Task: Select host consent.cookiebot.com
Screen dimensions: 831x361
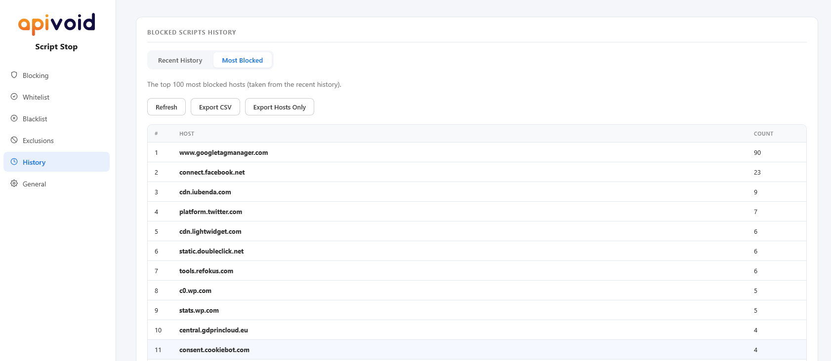Action: pyautogui.click(x=214, y=350)
